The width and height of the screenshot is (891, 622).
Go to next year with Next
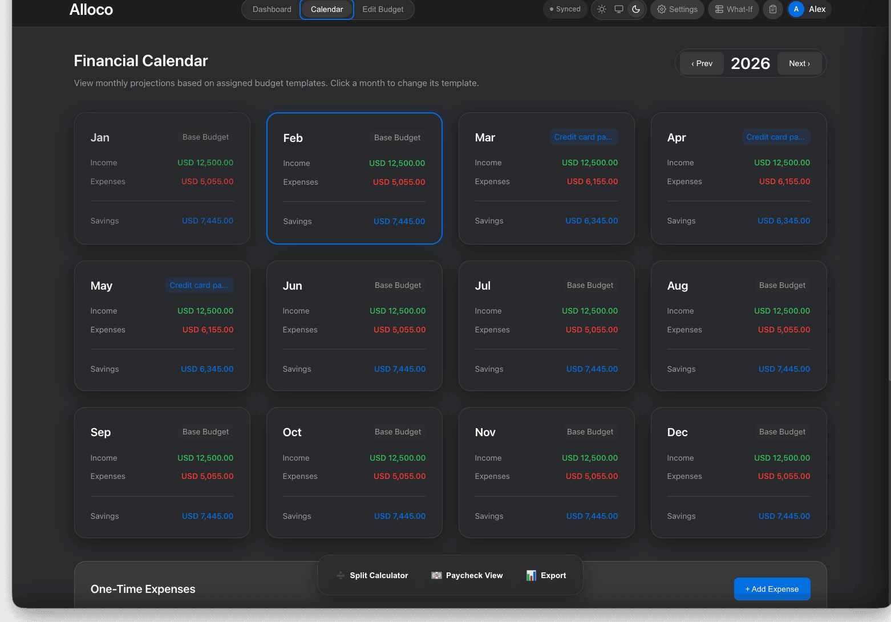[800, 63]
